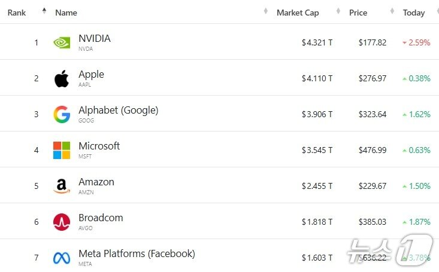This screenshot has height=272, width=439.
Task: Sort by Name using its sort arrows
Action: click(x=266, y=12)
